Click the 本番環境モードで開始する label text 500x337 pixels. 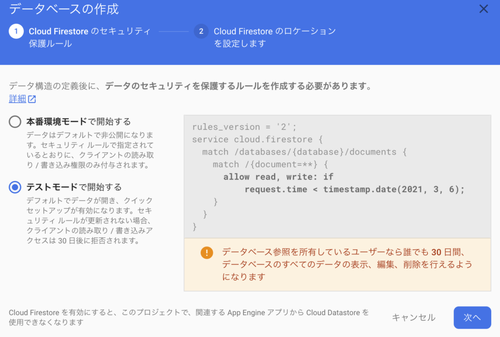click(78, 121)
